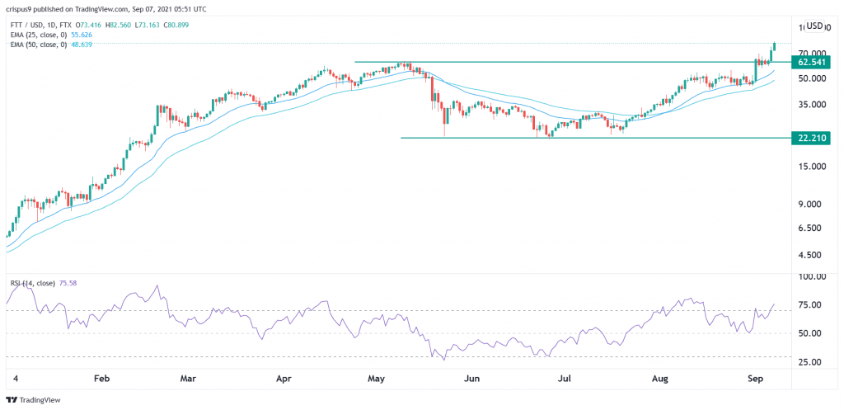Click the FTT / USD symbol title

pyautogui.click(x=28, y=25)
